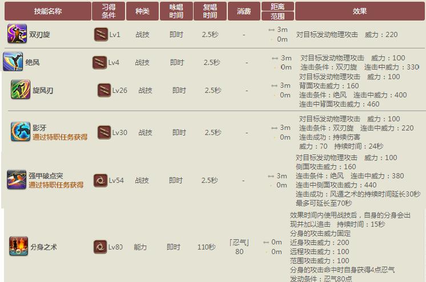Click the ninja job icon beside Lv80

101,247
